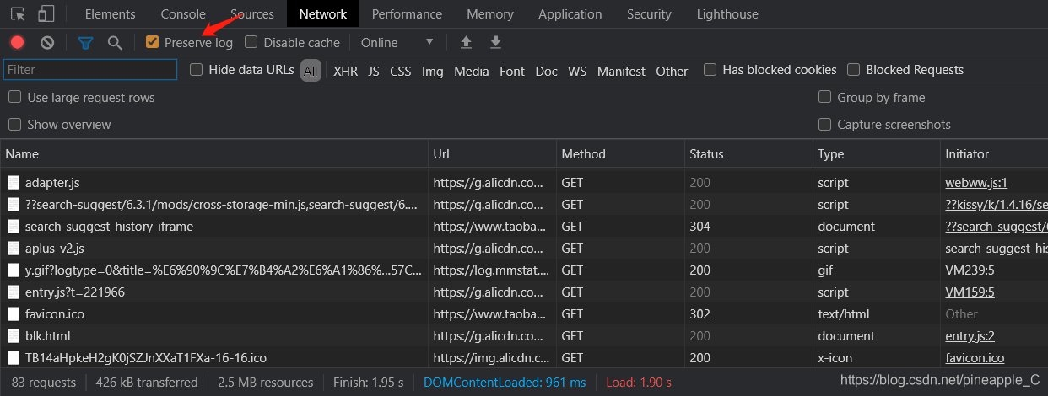Click into the Filter text field
This screenshot has width=1048, height=396.
click(x=90, y=70)
